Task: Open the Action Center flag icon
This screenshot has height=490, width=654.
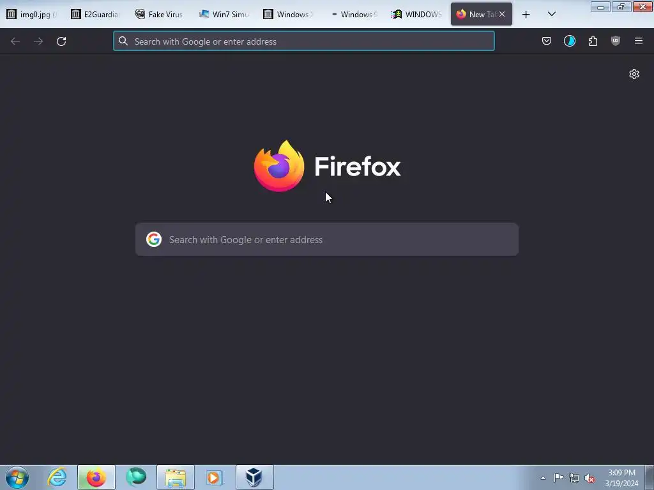Action: tap(558, 478)
